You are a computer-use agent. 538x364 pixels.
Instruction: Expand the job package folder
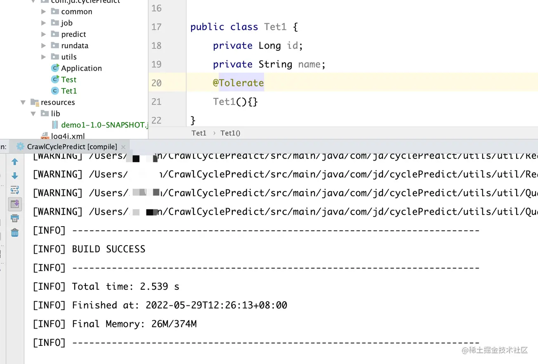point(44,23)
